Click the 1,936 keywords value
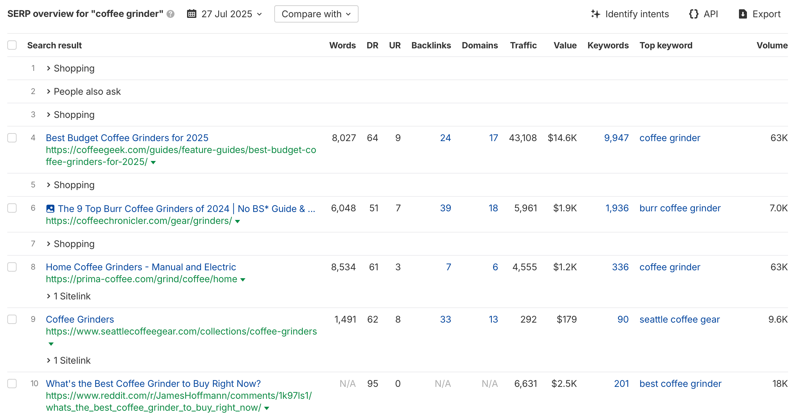The image size is (798, 418). pos(617,208)
